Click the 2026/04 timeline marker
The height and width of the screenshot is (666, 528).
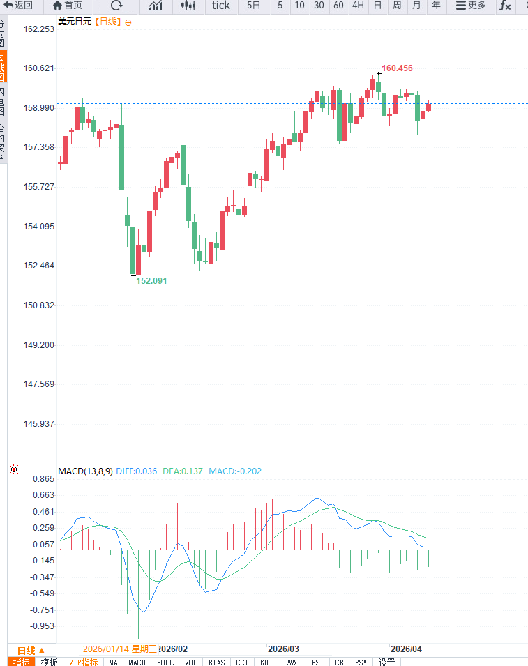click(x=406, y=649)
